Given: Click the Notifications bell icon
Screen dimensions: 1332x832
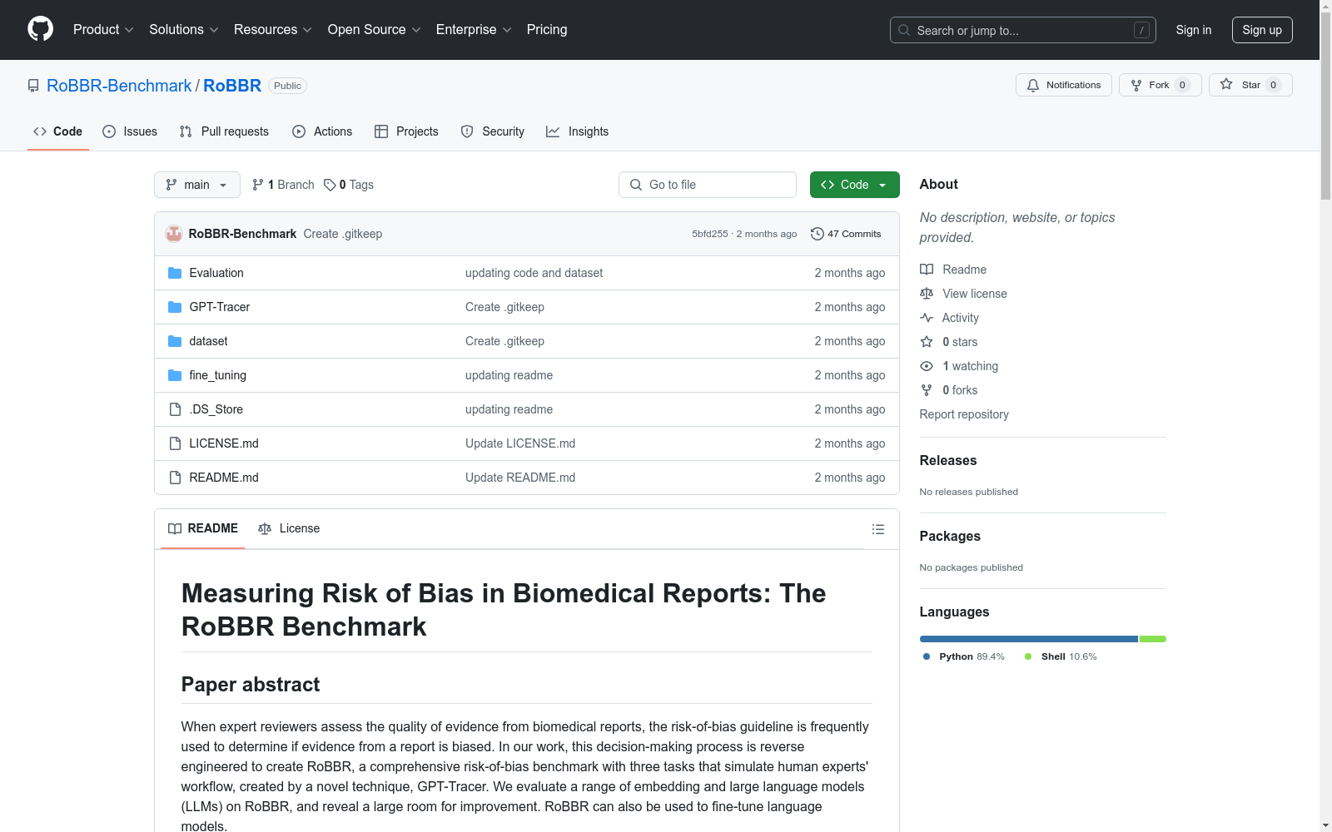Looking at the screenshot, I should pyautogui.click(x=1033, y=85).
